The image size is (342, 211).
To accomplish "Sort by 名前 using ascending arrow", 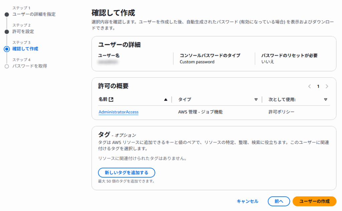I will (x=166, y=99).
